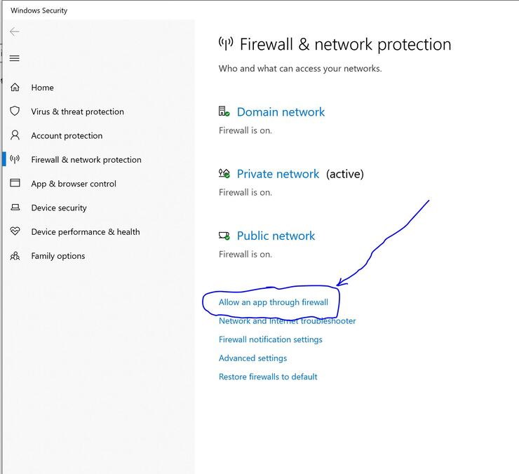The image size is (519, 474).
Task: Open Public network settings
Action: click(x=276, y=236)
